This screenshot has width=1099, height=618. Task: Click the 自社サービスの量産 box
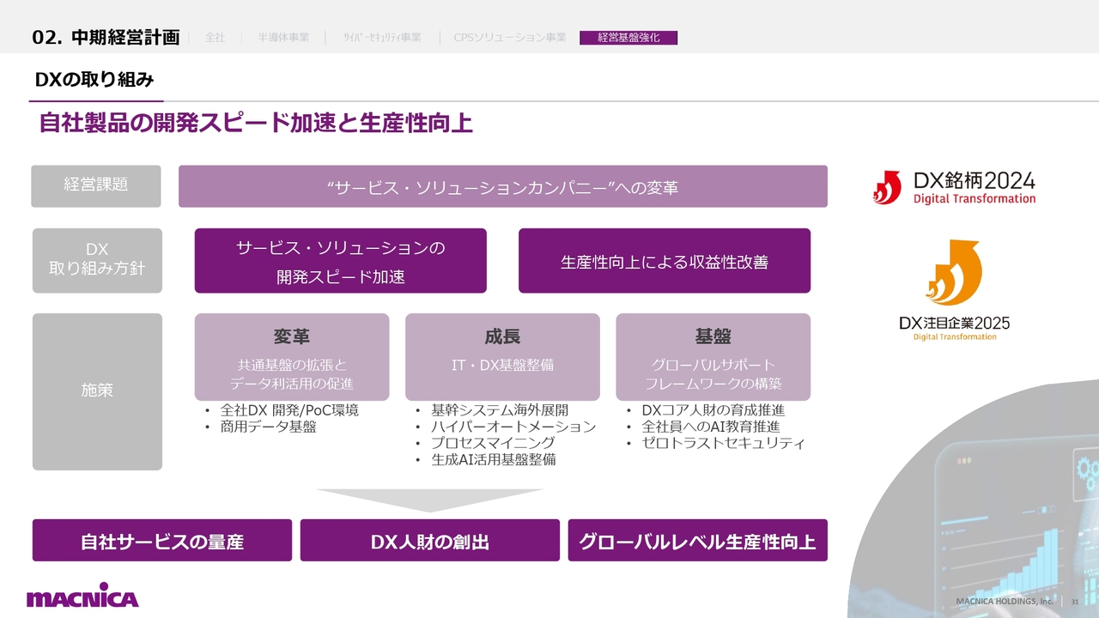pyautogui.click(x=162, y=541)
